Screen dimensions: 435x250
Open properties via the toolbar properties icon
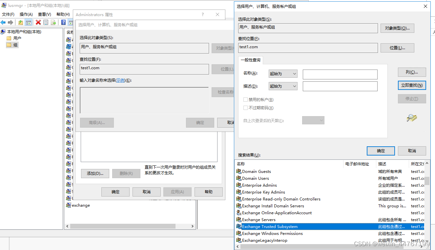coord(46,22)
